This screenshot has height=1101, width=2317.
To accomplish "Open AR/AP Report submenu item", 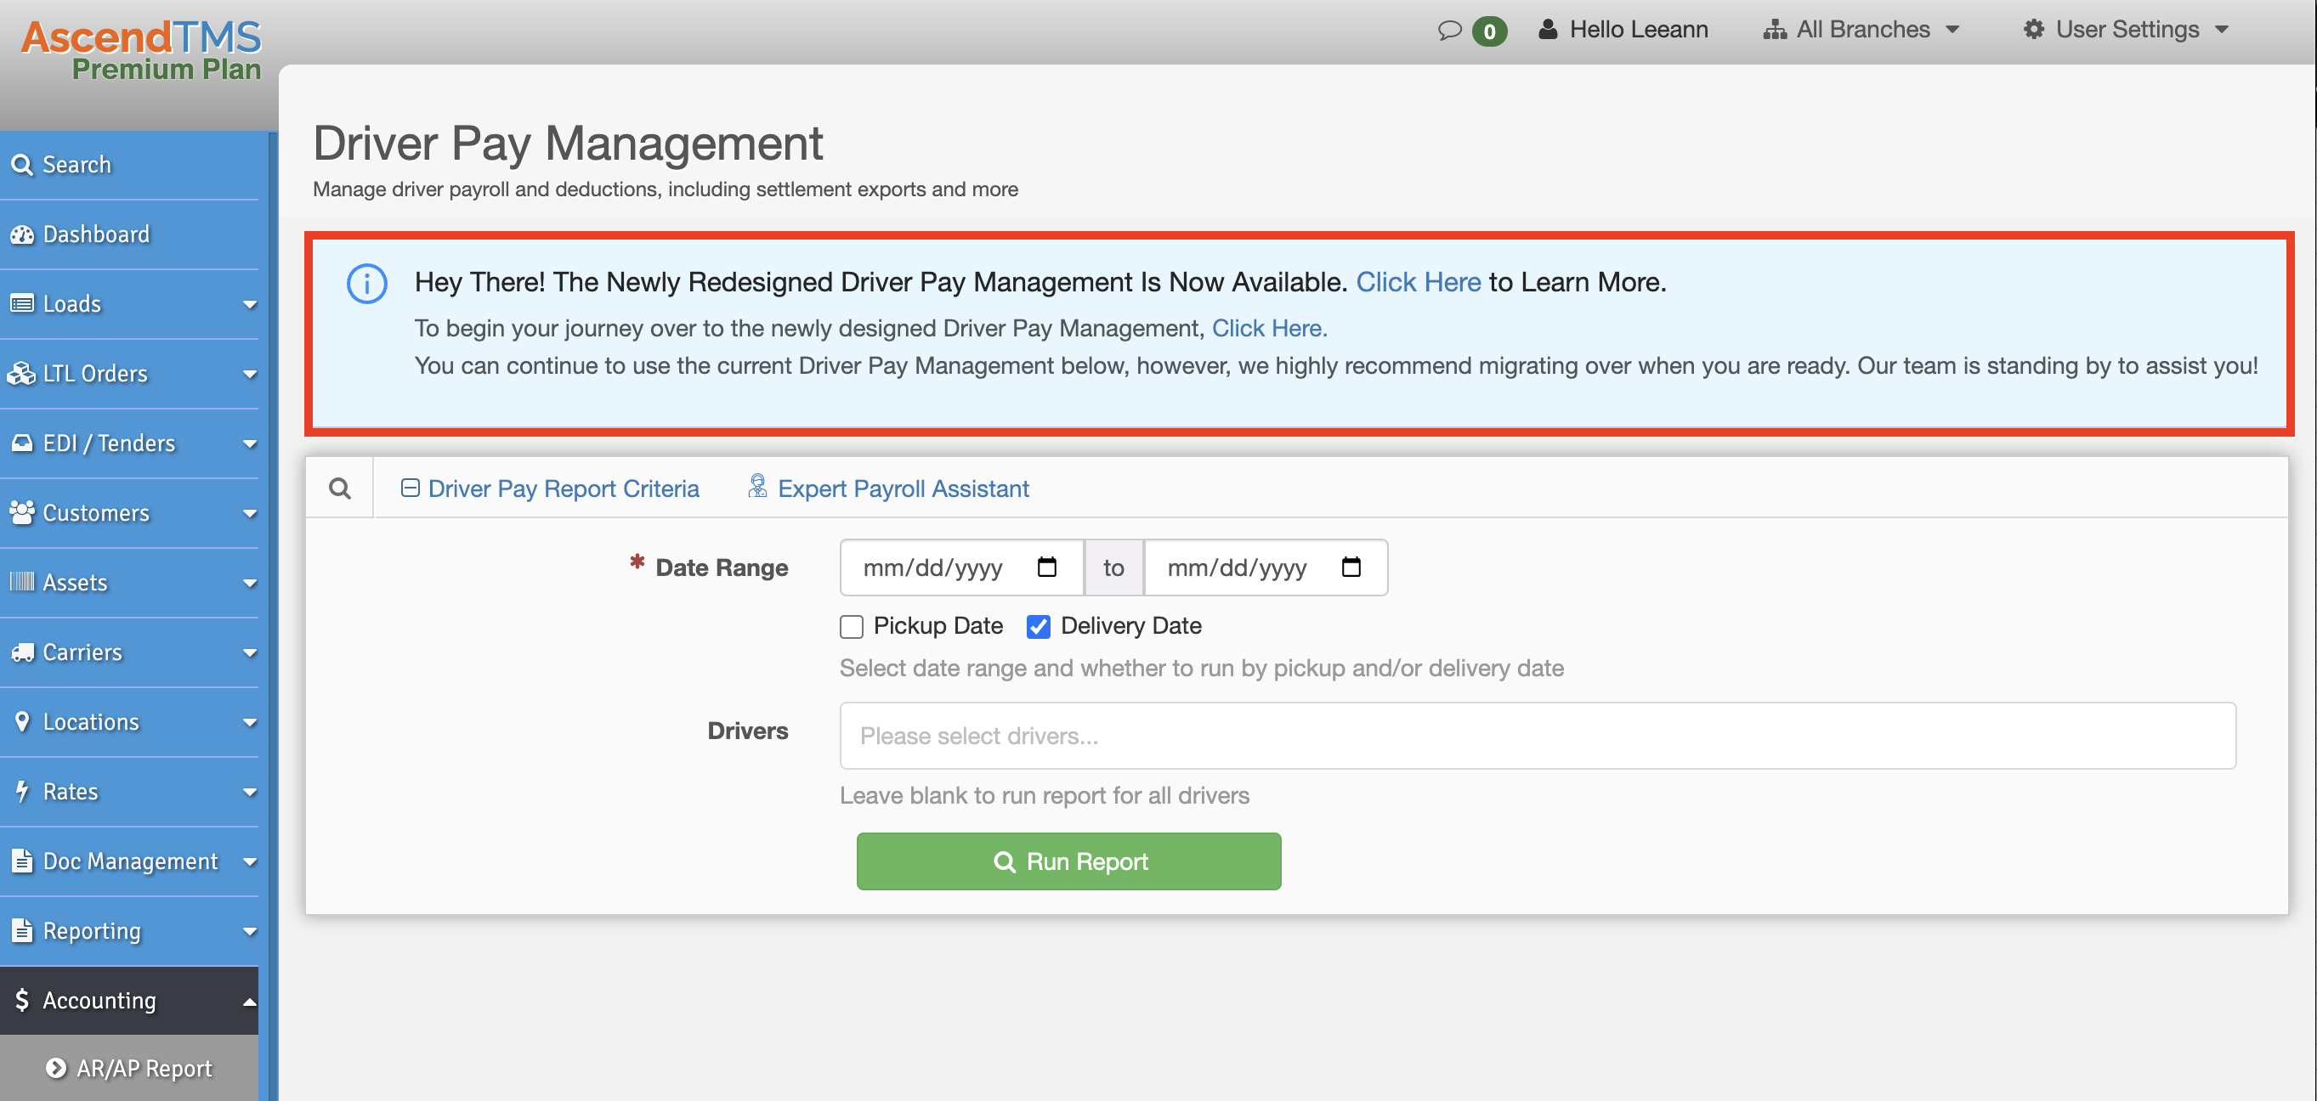I will pyautogui.click(x=129, y=1068).
